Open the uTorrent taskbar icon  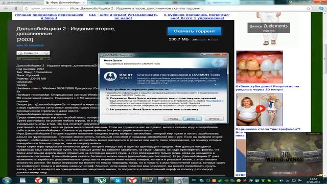[102, 180]
